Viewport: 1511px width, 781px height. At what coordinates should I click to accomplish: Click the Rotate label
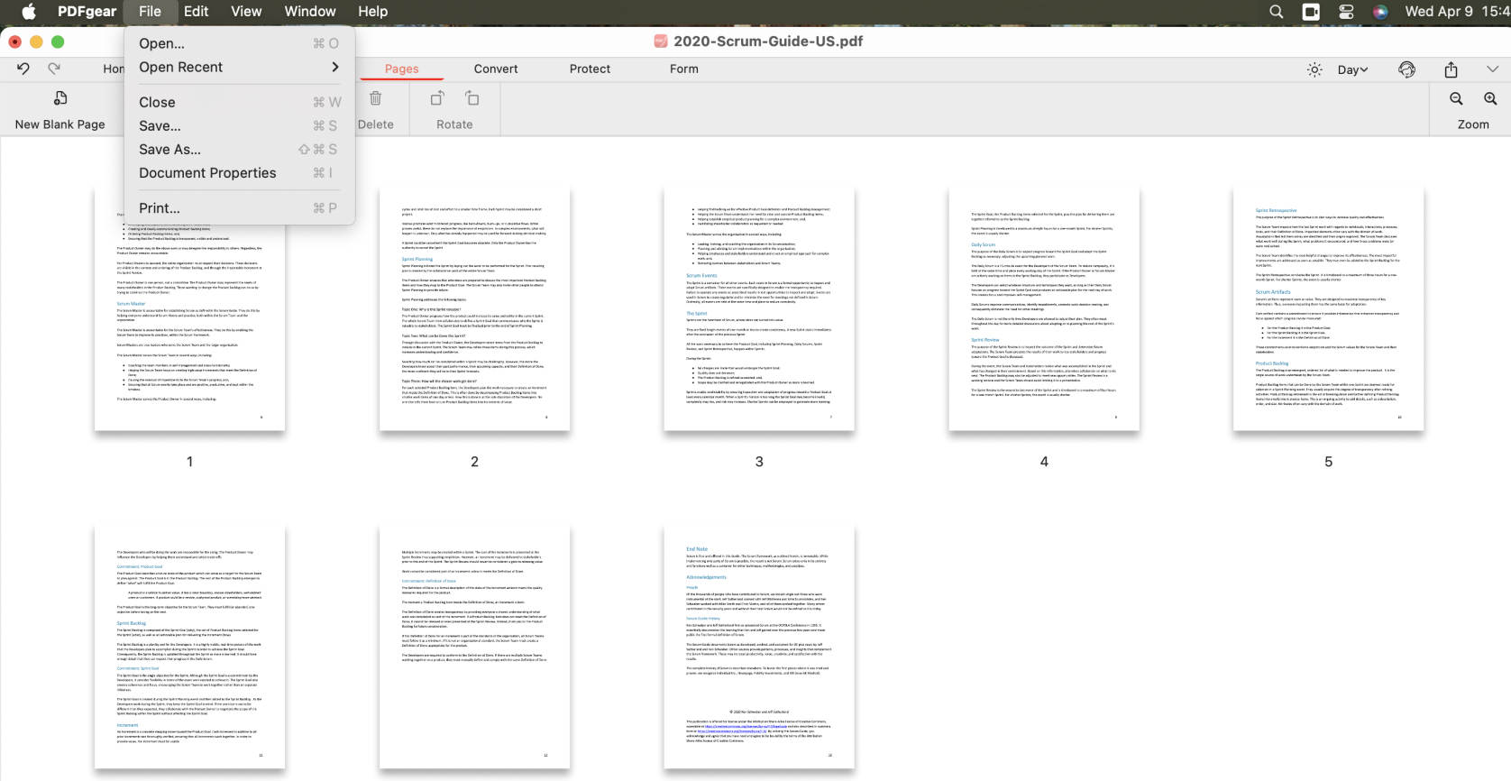[454, 124]
